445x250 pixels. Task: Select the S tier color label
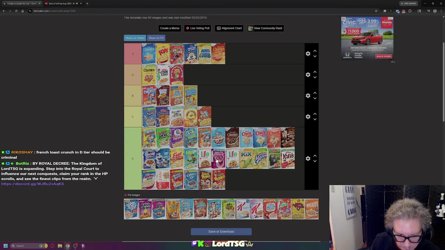[132, 54]
